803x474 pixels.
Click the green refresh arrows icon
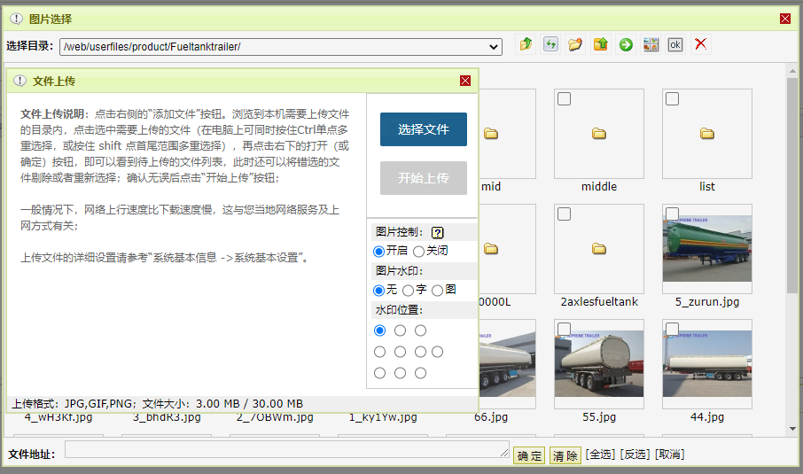pyautogui.click(x=550, y=44)
